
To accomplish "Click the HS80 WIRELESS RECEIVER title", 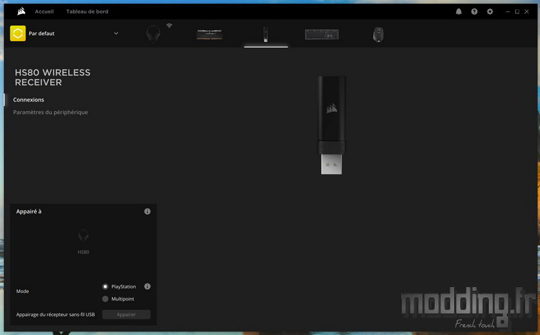I will coord(53,78).
